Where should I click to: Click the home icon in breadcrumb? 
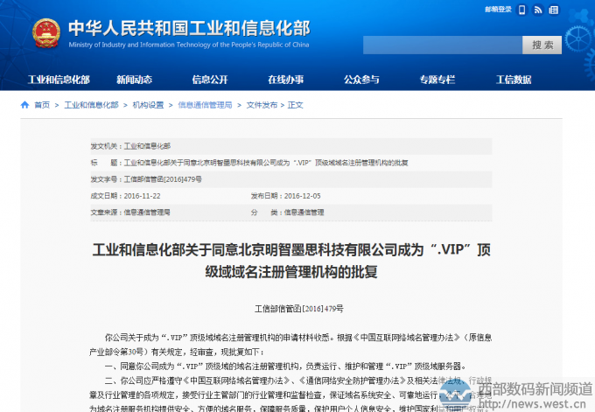24,105
